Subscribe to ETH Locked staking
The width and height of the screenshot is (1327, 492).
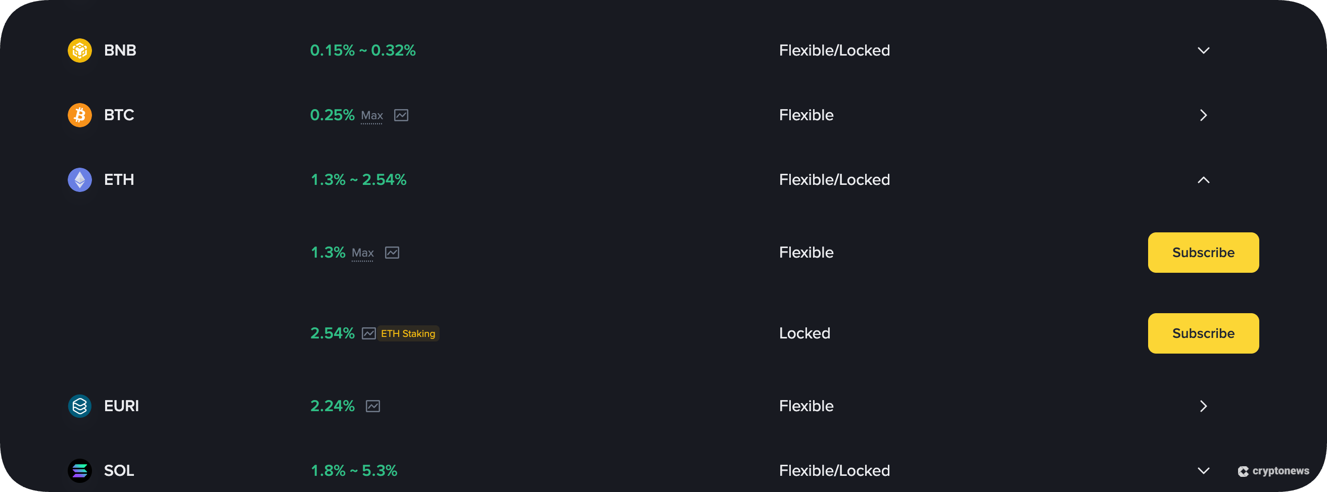(1203, 333)
